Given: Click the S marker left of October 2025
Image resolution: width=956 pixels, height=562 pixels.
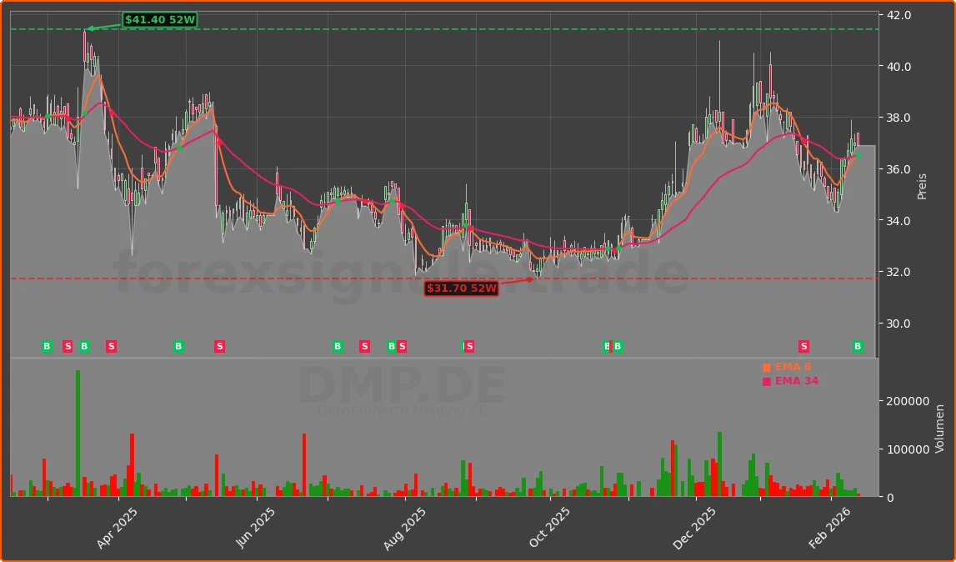Looking at the screenshot, I should tap(469, 346).
